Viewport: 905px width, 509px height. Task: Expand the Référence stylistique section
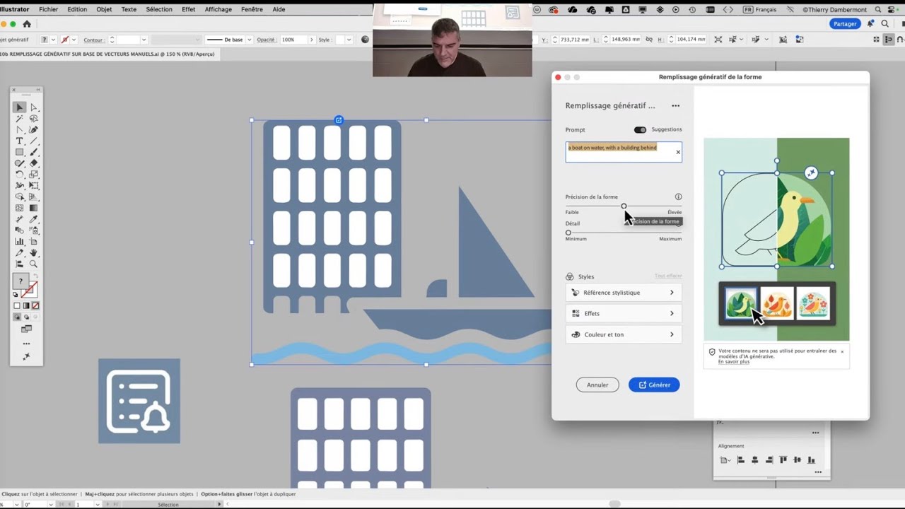point(624,293)
